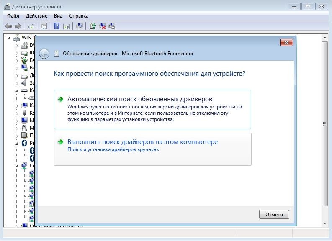Open the Справка menu
This screenshot has height=241, width=332.
(78, 16)
